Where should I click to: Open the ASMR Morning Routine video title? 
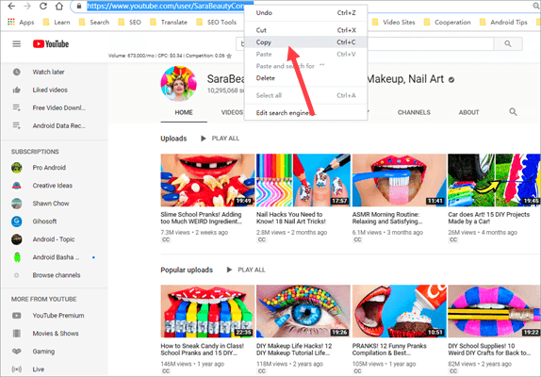386,218
